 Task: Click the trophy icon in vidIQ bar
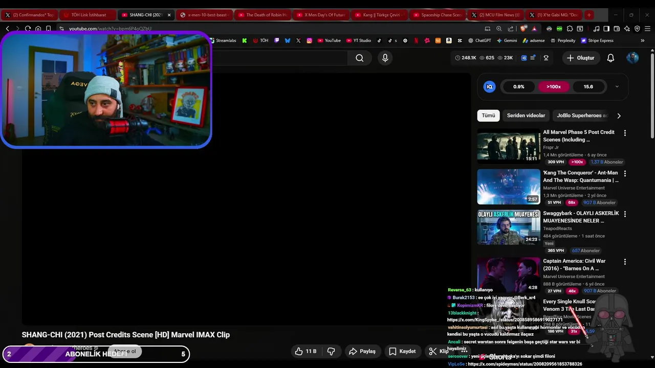[x=546, y=58]
